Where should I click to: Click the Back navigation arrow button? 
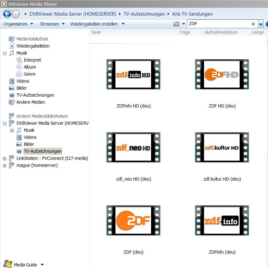7,14
